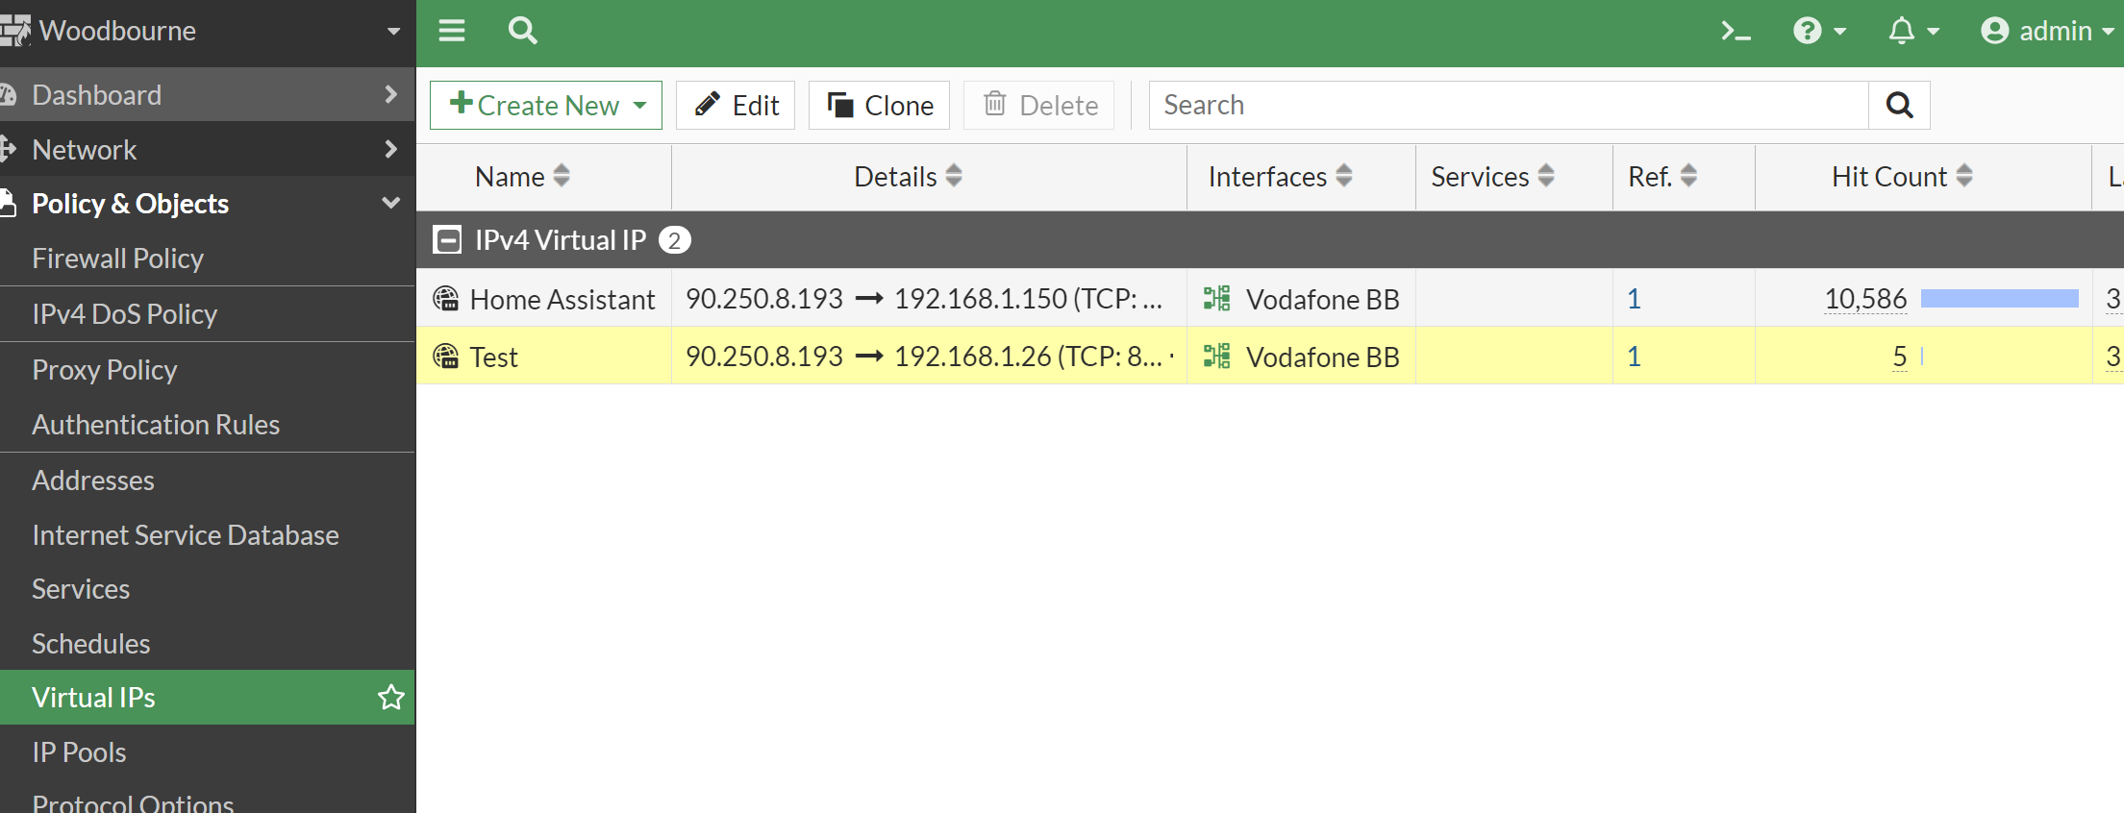Toggle sorting on the Hit Count column

click(1964, 176)
